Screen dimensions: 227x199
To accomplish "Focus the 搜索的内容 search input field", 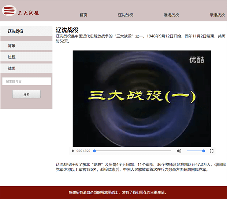I will tap(26, 81).
